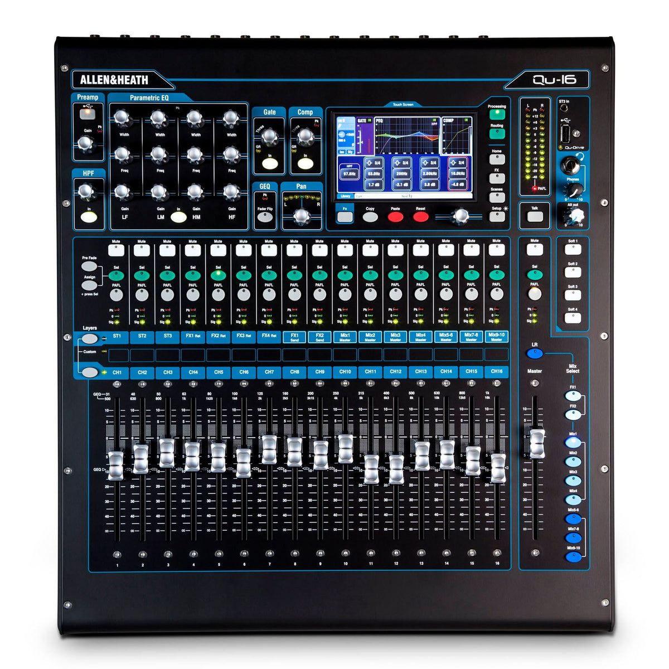Viewport: 669px width, 669px height.
Task: Mute channel CH16
Action: pos(497,250)
